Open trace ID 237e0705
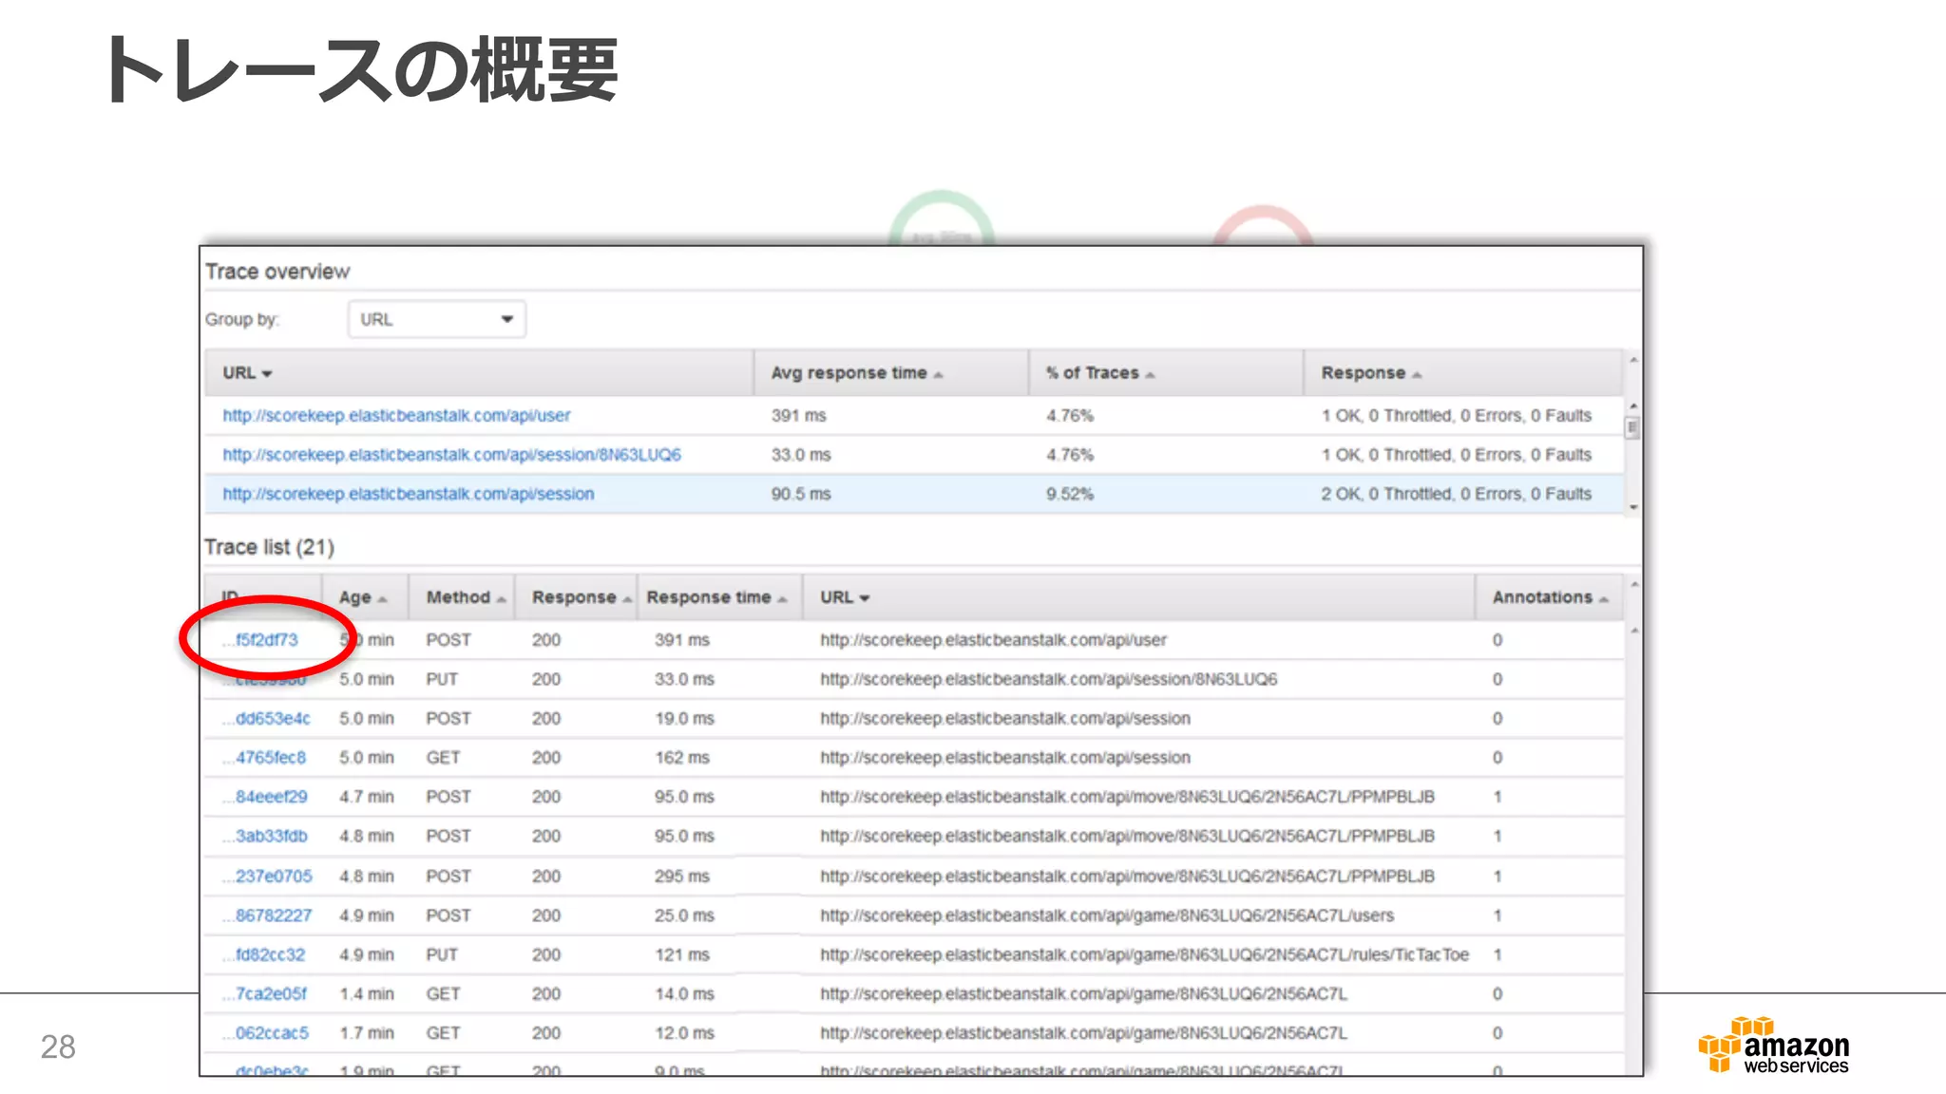 click(273, 876)
